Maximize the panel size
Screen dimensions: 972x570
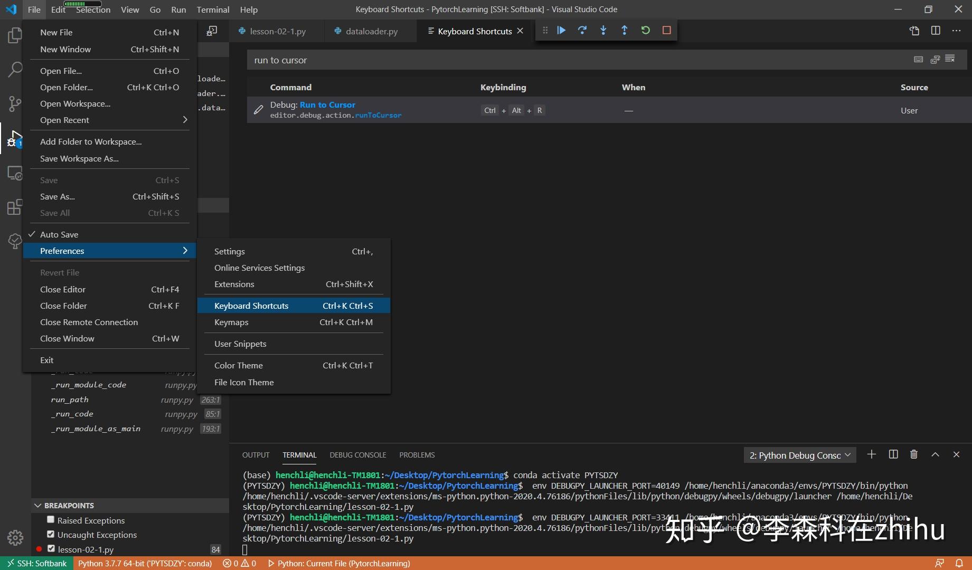point(935,454)
